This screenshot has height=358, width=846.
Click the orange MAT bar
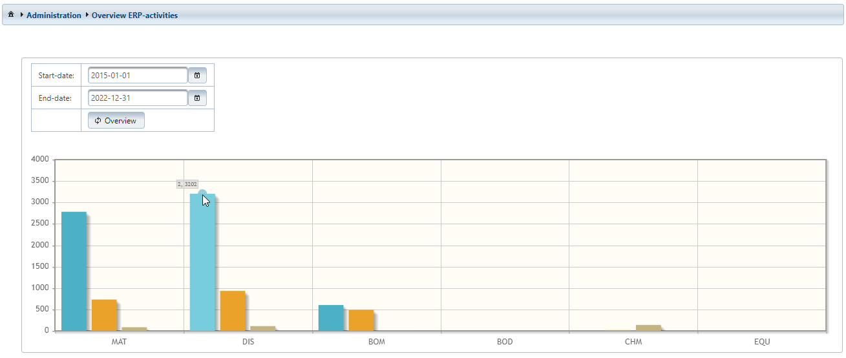pos(104,315)
